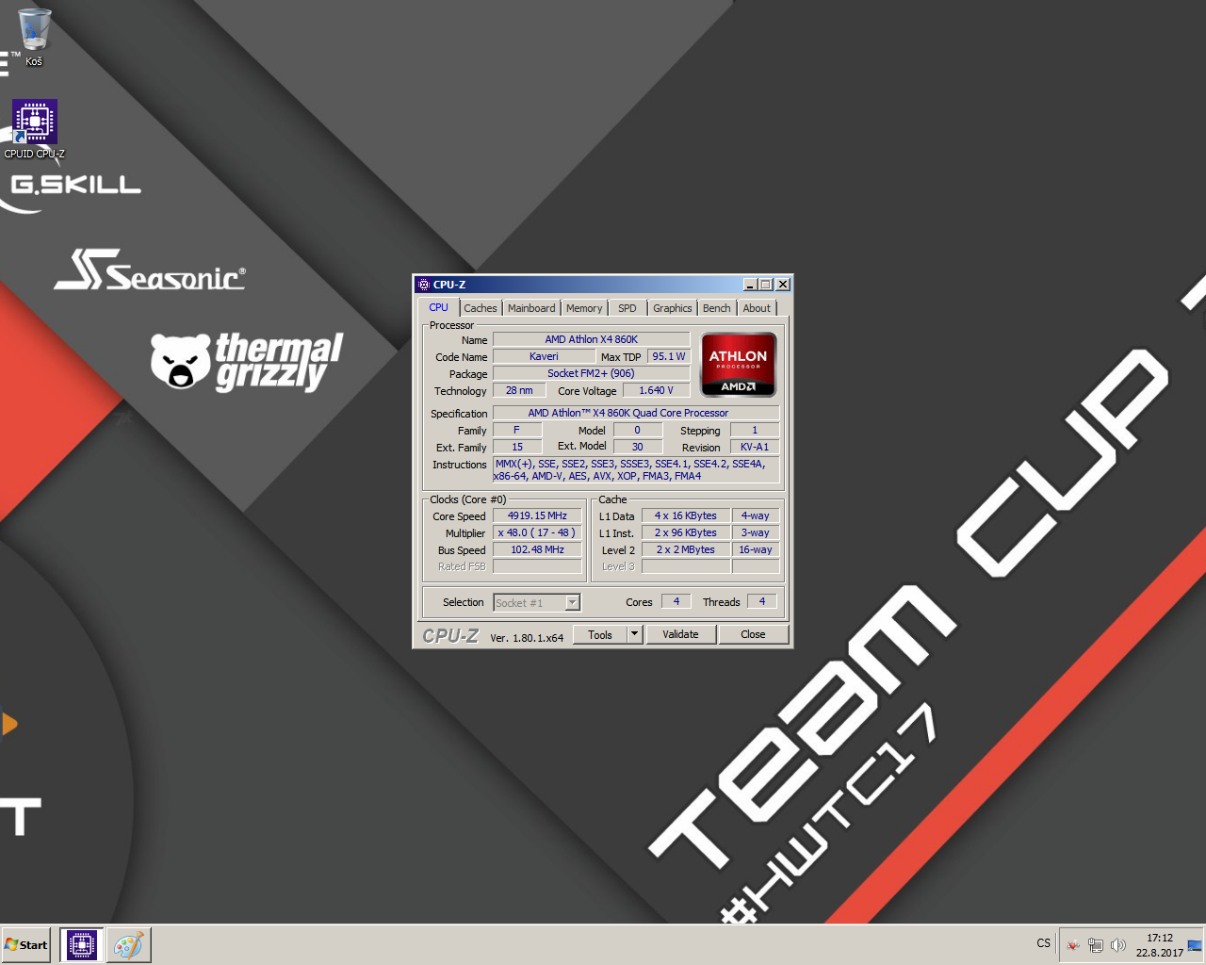Close CPU-Z with the title bar X
The width and height of the screenshot is (1206, 965).
[x=783, y=285]
